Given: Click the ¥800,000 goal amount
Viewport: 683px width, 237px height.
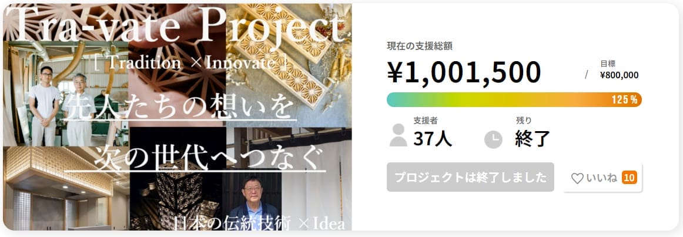Looking at the screenshot, I should pos(619,75).
